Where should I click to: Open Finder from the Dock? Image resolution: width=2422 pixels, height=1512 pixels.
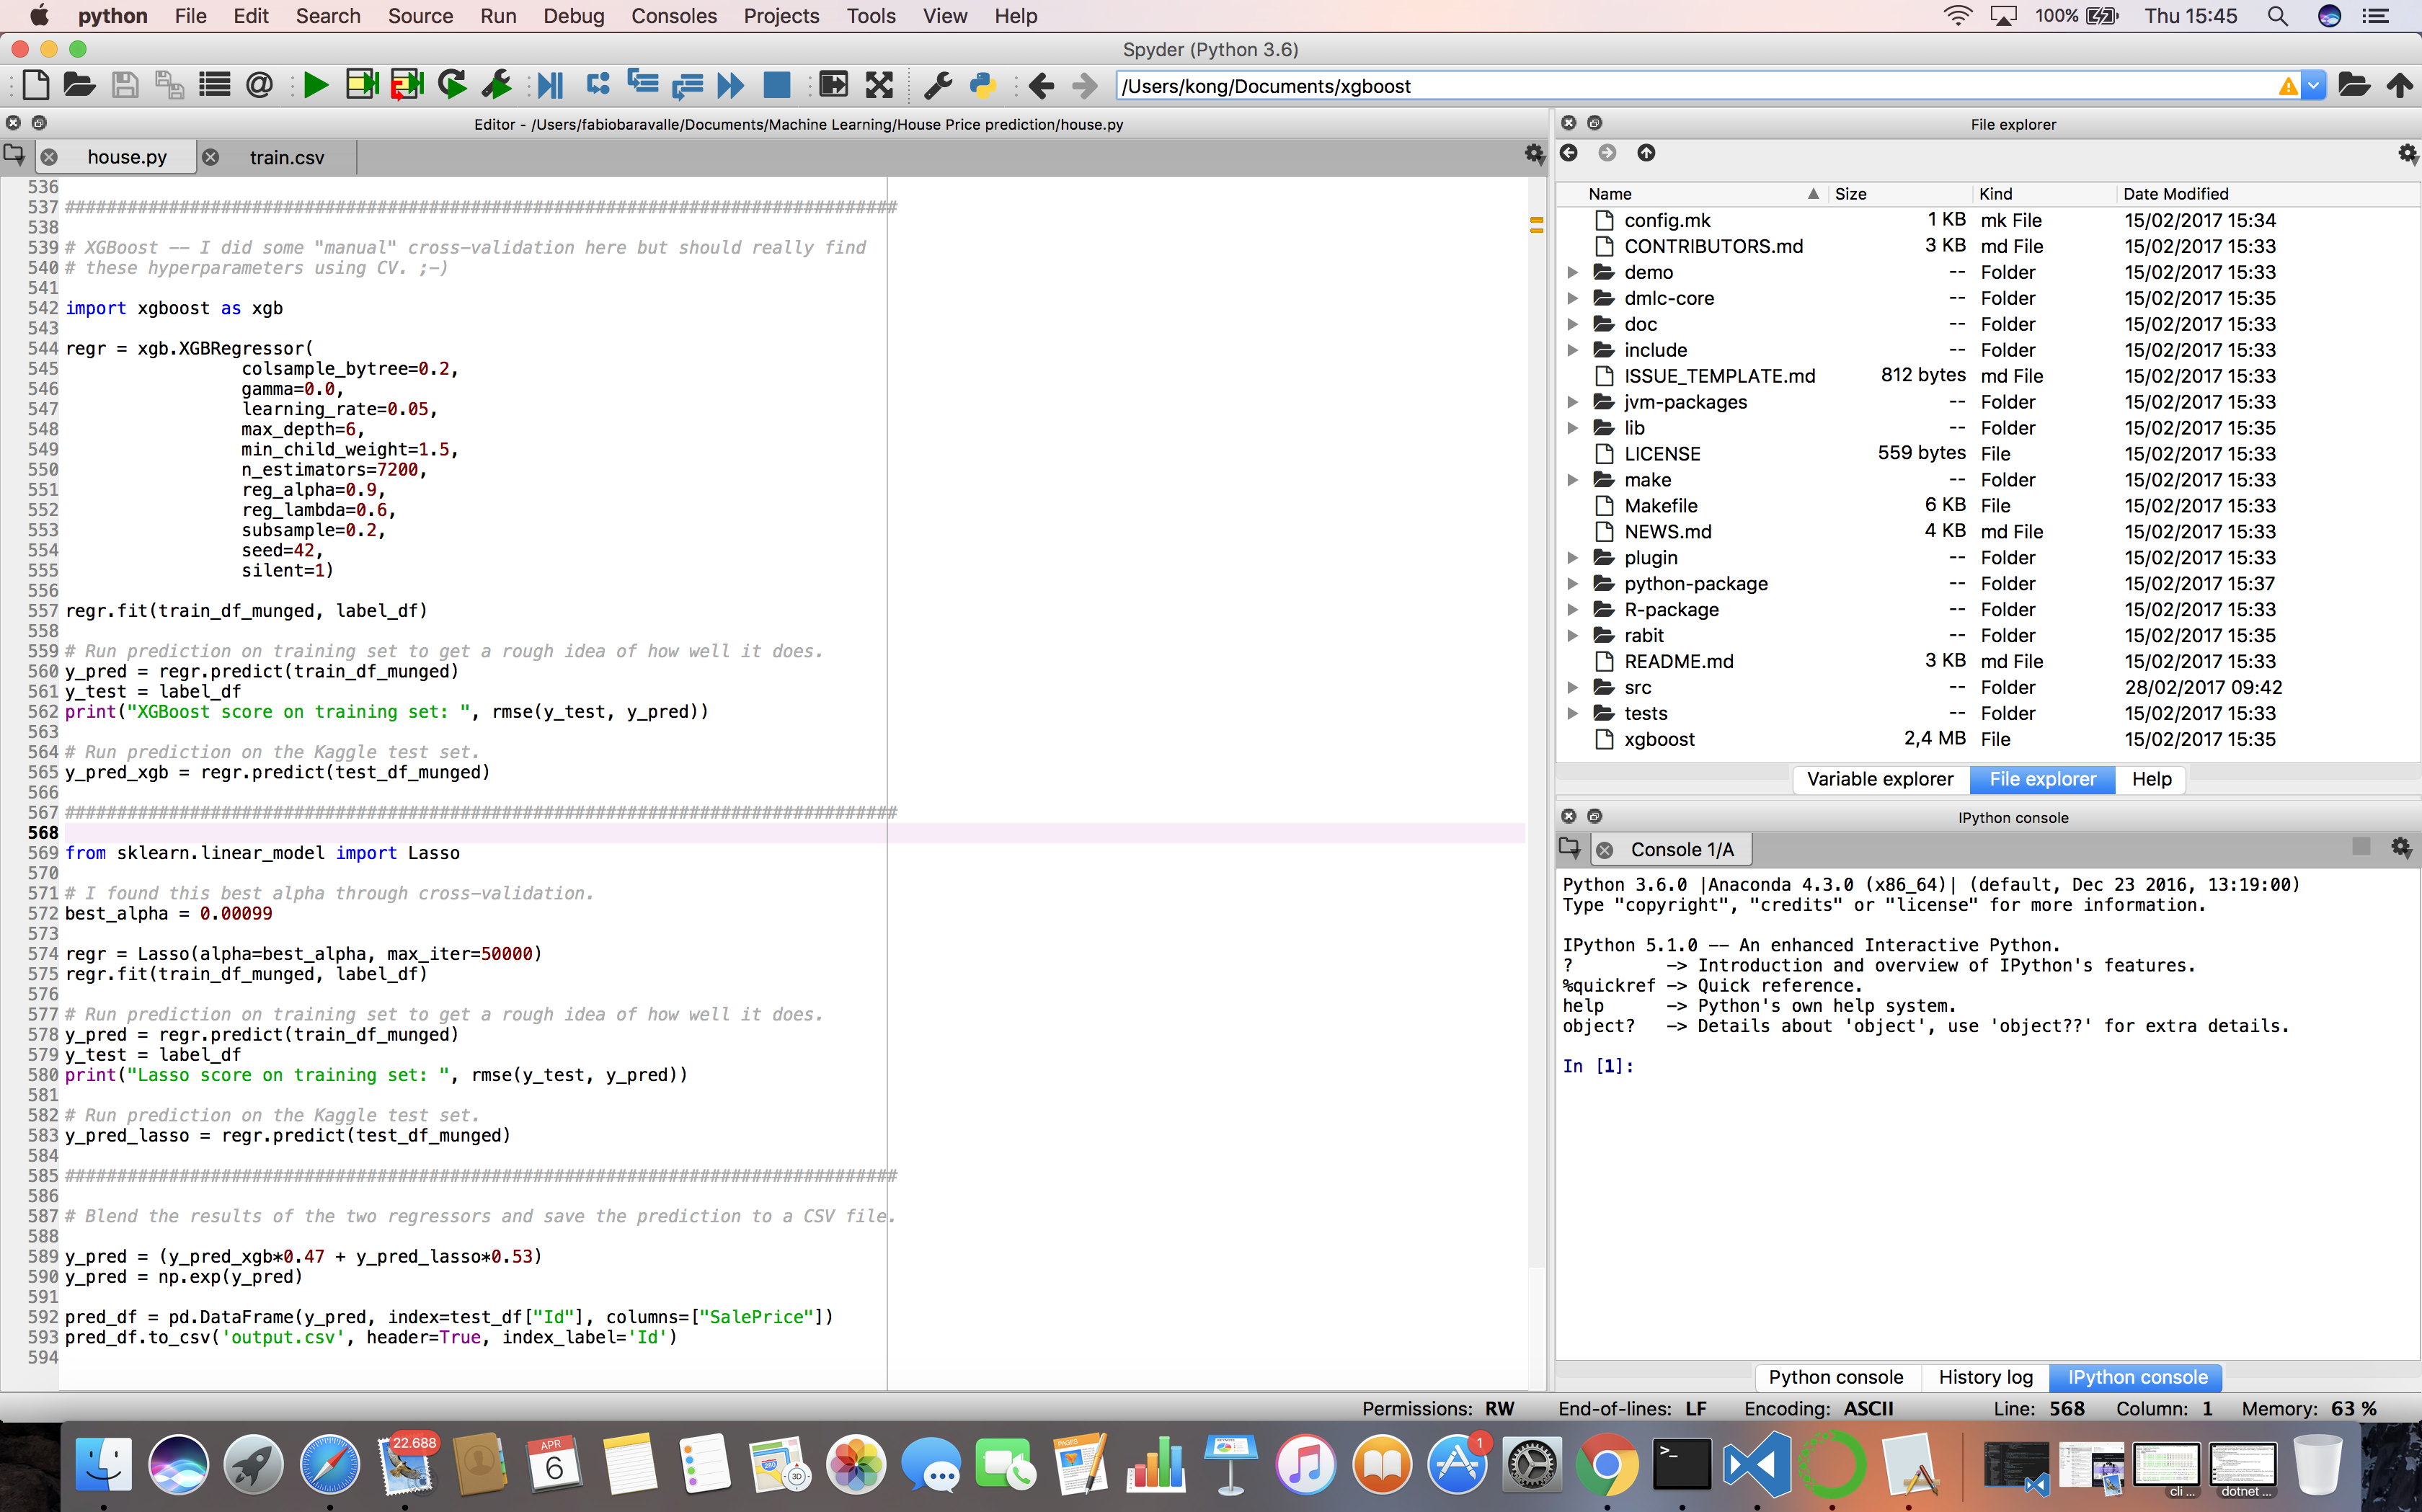pos(103,1464)
